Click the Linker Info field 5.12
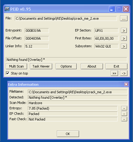This screenshot has height=142, width=133. pyautogui.click(x=37, y=46)
